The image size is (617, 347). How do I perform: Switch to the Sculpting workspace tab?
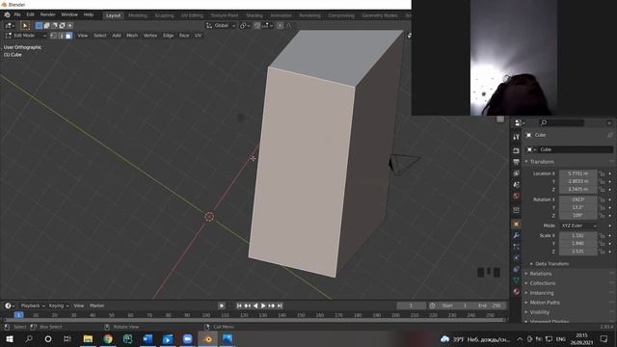tap(164, 15)
